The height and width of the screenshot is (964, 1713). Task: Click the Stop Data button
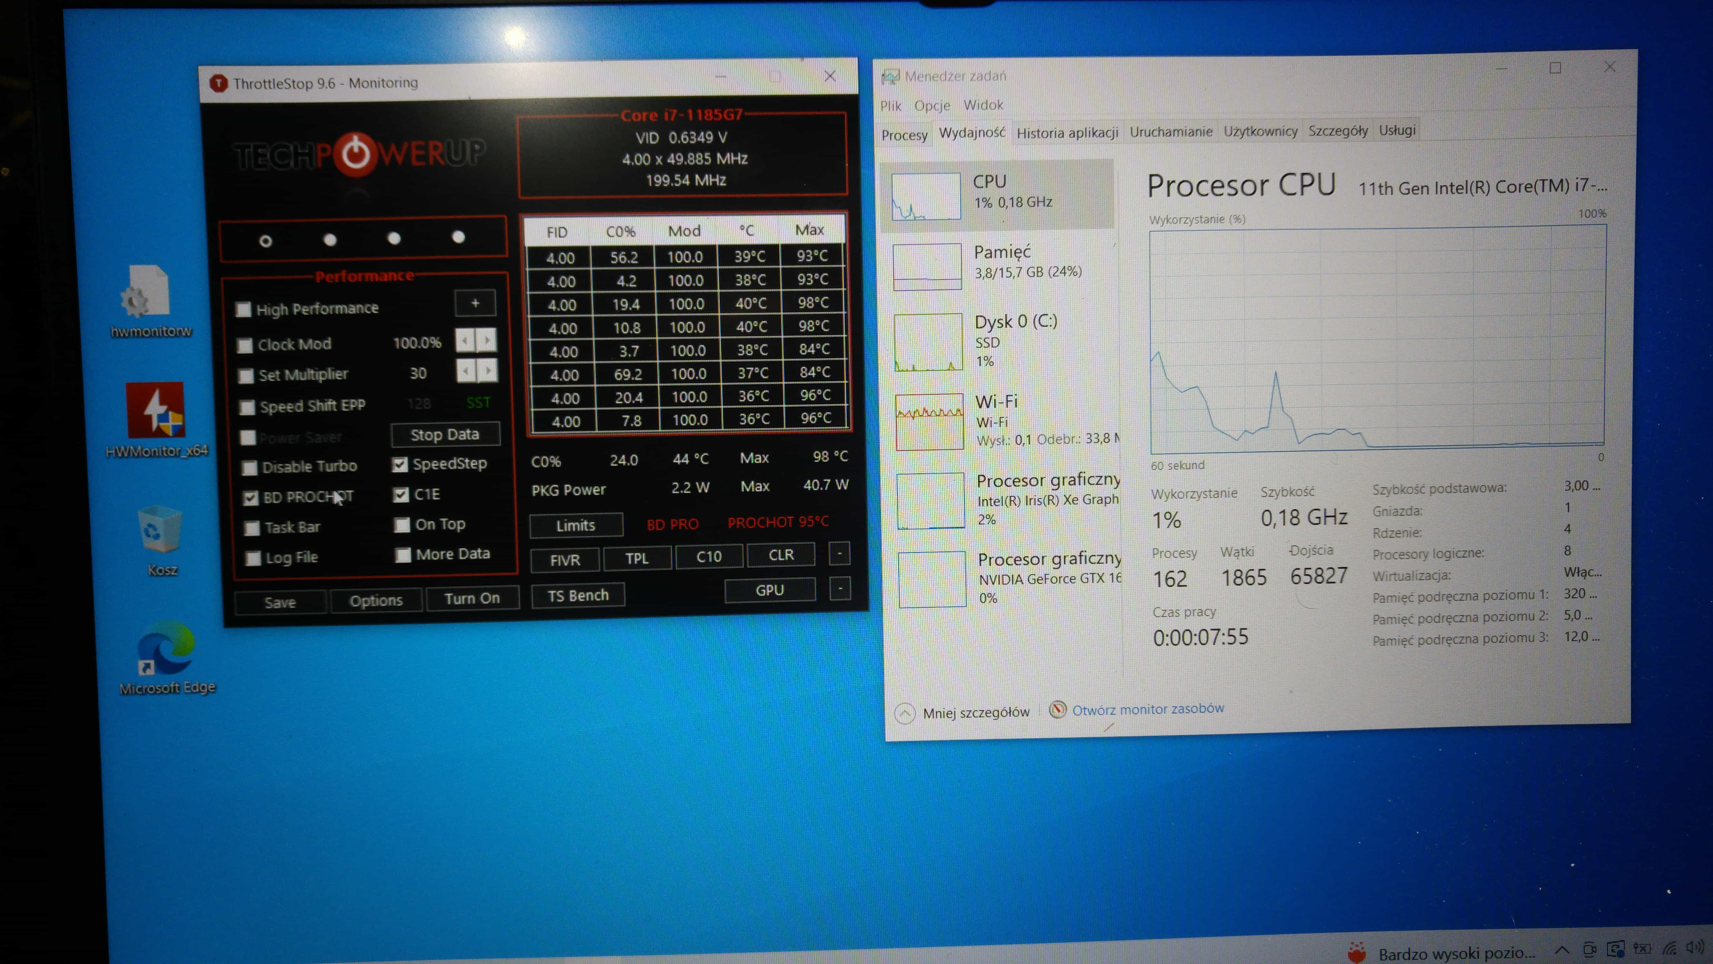coord(445,435)
